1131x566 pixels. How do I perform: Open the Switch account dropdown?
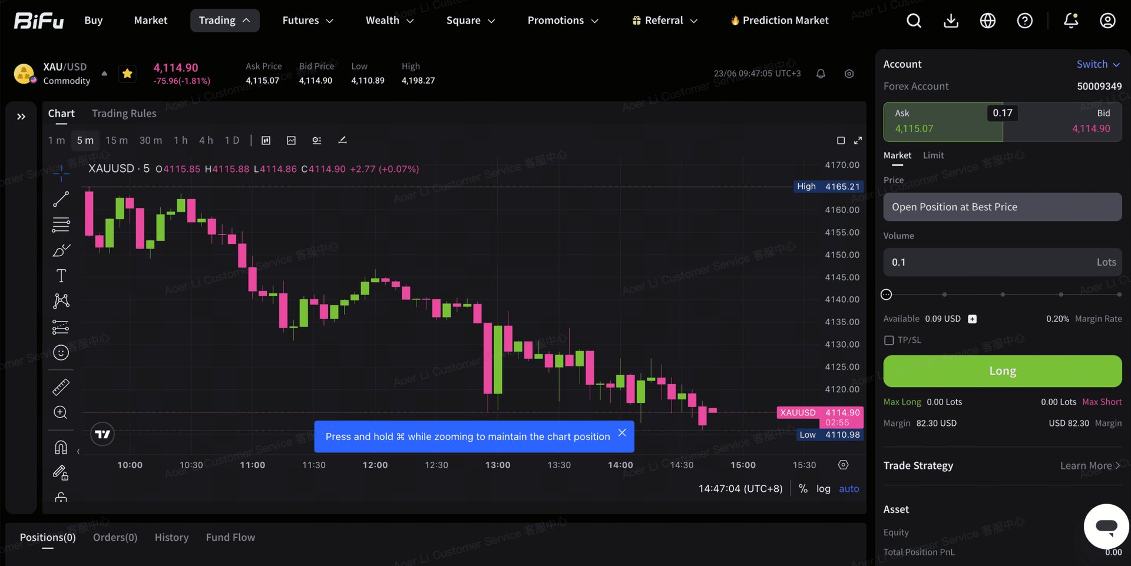tap(1098, 64)
